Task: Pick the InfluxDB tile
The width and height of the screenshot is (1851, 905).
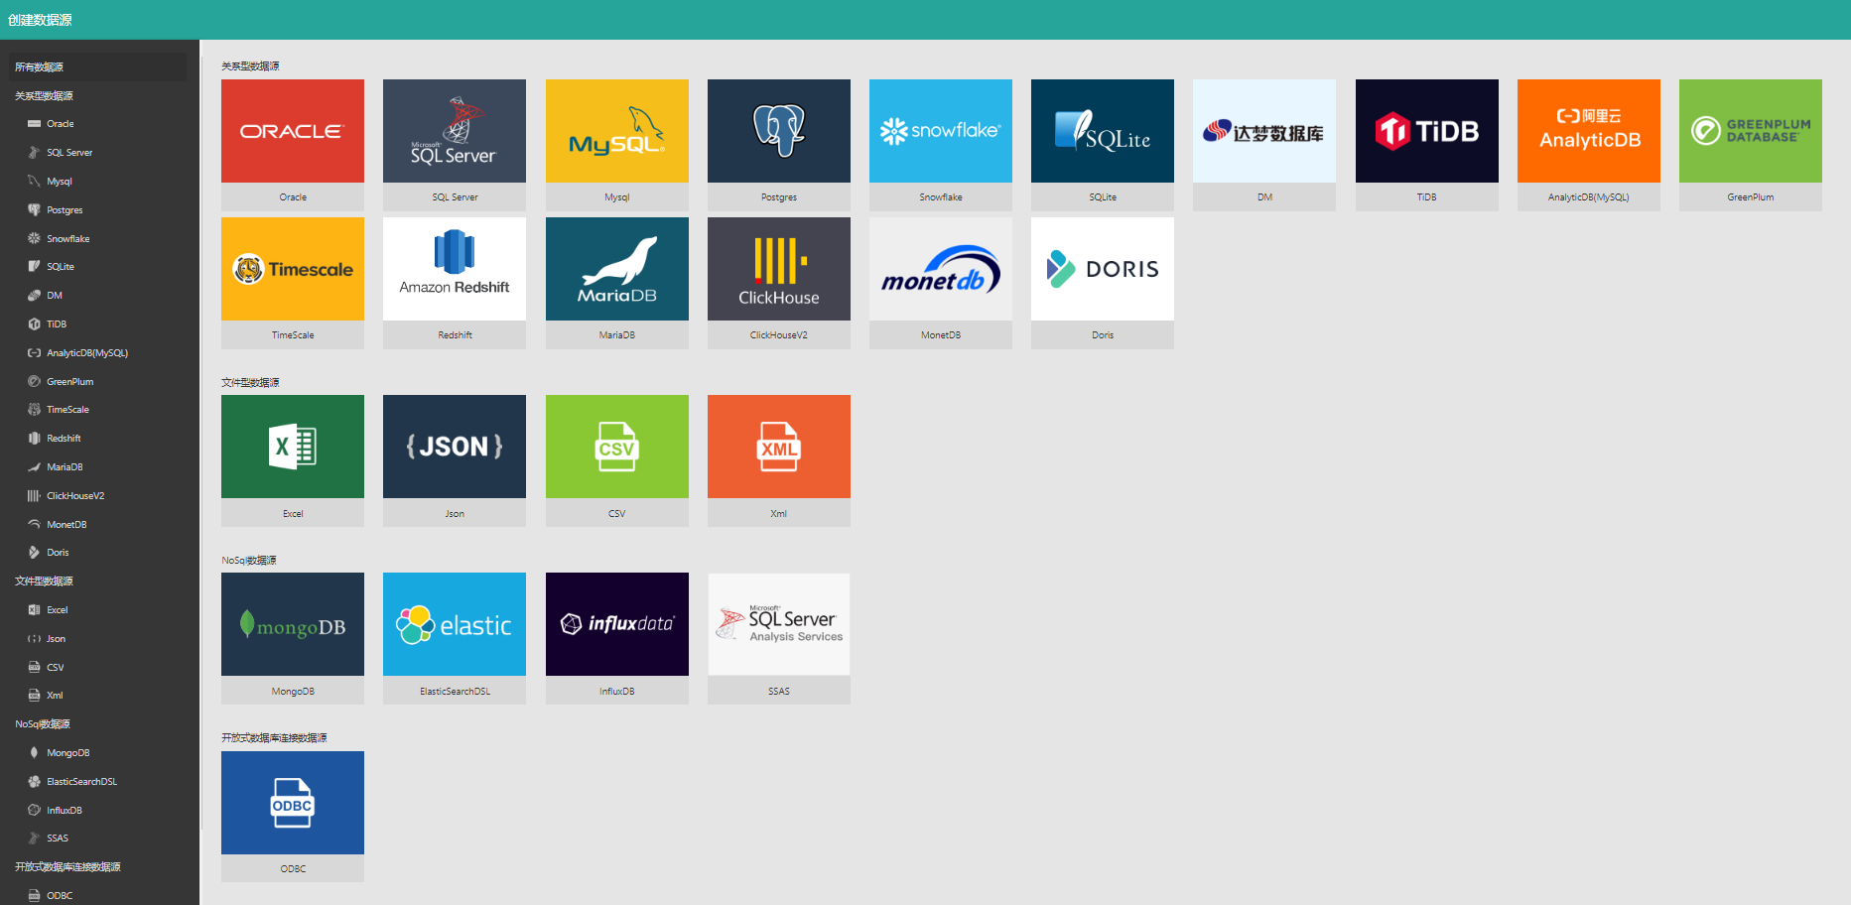Action: [x=617, y=638]
